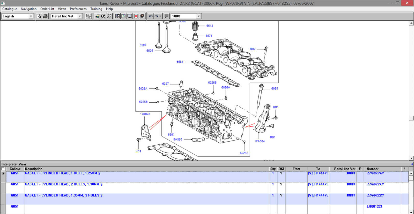Tick the select-all checkbox in Interpreter header

coord(3,169)
